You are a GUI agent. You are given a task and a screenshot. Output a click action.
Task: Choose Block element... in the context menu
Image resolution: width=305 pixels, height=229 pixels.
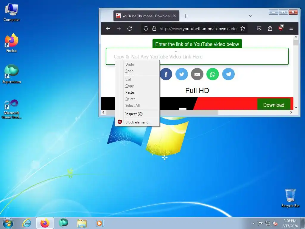click(137, 122)
